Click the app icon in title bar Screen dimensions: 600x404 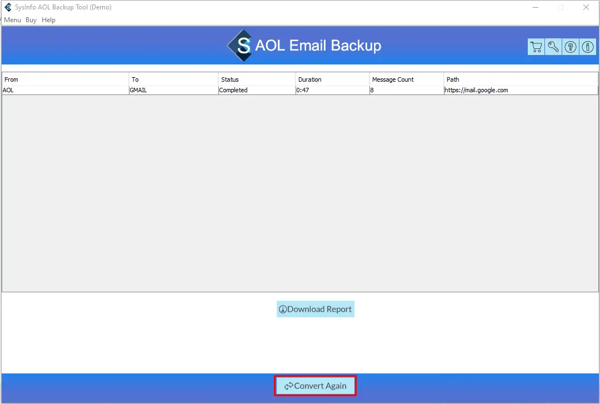click(8, 7)
